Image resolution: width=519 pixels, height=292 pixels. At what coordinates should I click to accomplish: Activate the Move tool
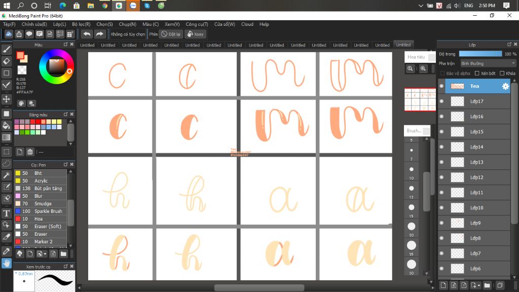tap(6, 99)
